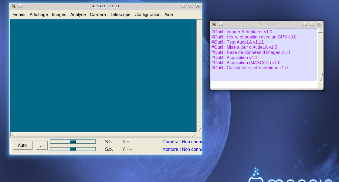Open the Caméra menu
The image size is (339, 182).
coord(98,15)
